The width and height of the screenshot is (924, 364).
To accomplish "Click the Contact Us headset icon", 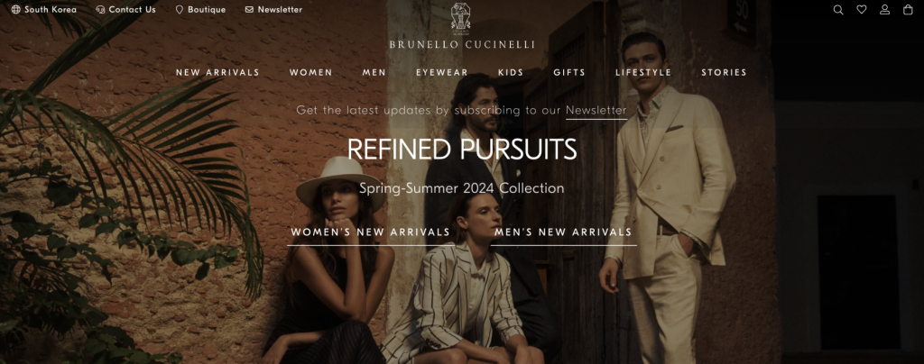I will coord(100,9).
